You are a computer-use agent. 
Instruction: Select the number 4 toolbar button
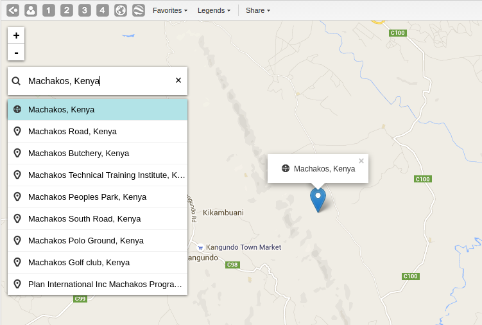102,10
